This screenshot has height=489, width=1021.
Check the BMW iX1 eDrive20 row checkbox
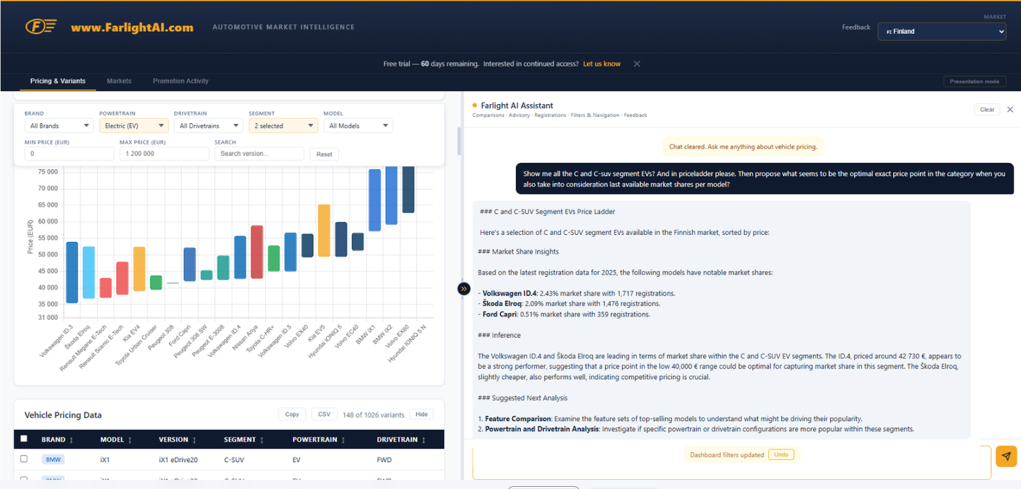(x=24, y=459)
